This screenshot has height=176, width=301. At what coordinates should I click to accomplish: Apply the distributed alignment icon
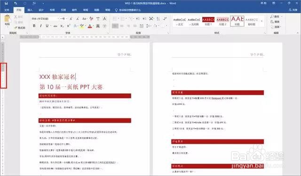click(142, 26)
